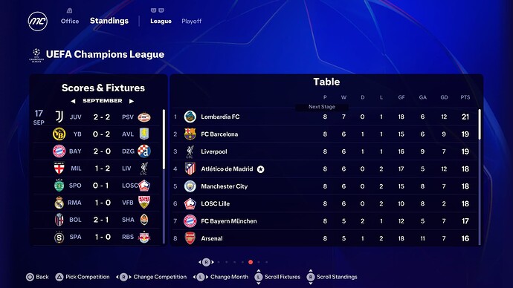This screenshot has height=288, width=513.
Task: Click the Liverpool crest in the table
Action: coord(190,151)
